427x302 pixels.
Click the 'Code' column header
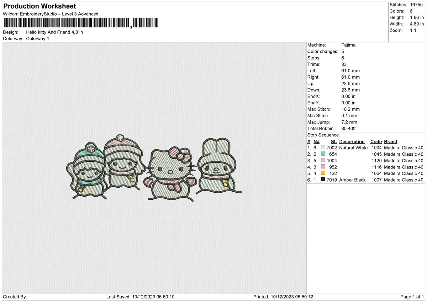tap(376, 142)
